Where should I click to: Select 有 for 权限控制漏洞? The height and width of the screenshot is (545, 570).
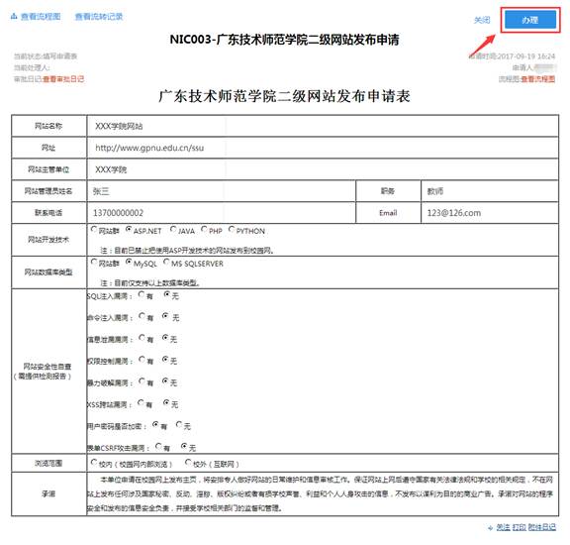142,359
